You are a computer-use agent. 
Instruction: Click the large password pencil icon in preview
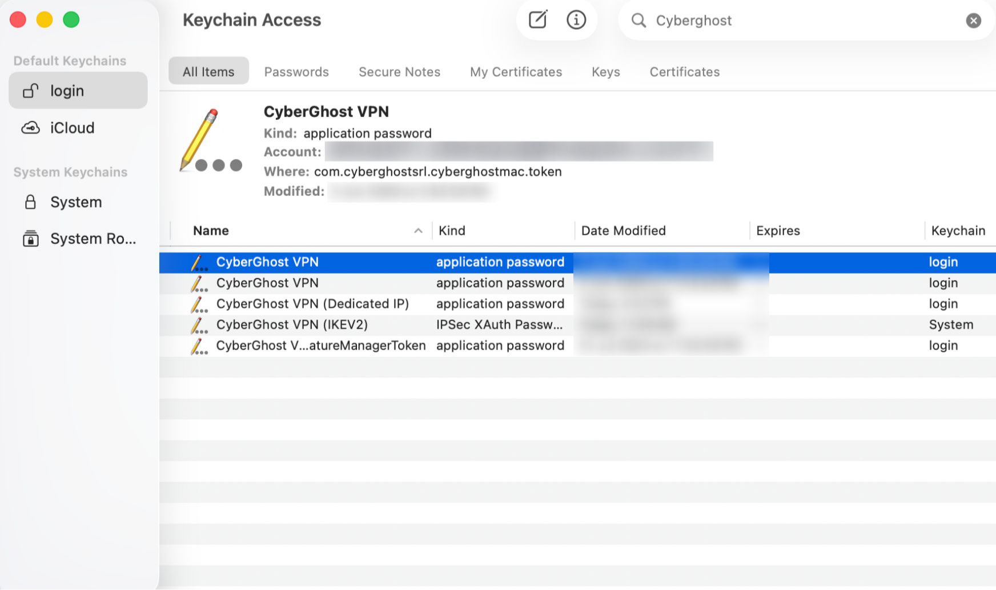tap(210, 141)
